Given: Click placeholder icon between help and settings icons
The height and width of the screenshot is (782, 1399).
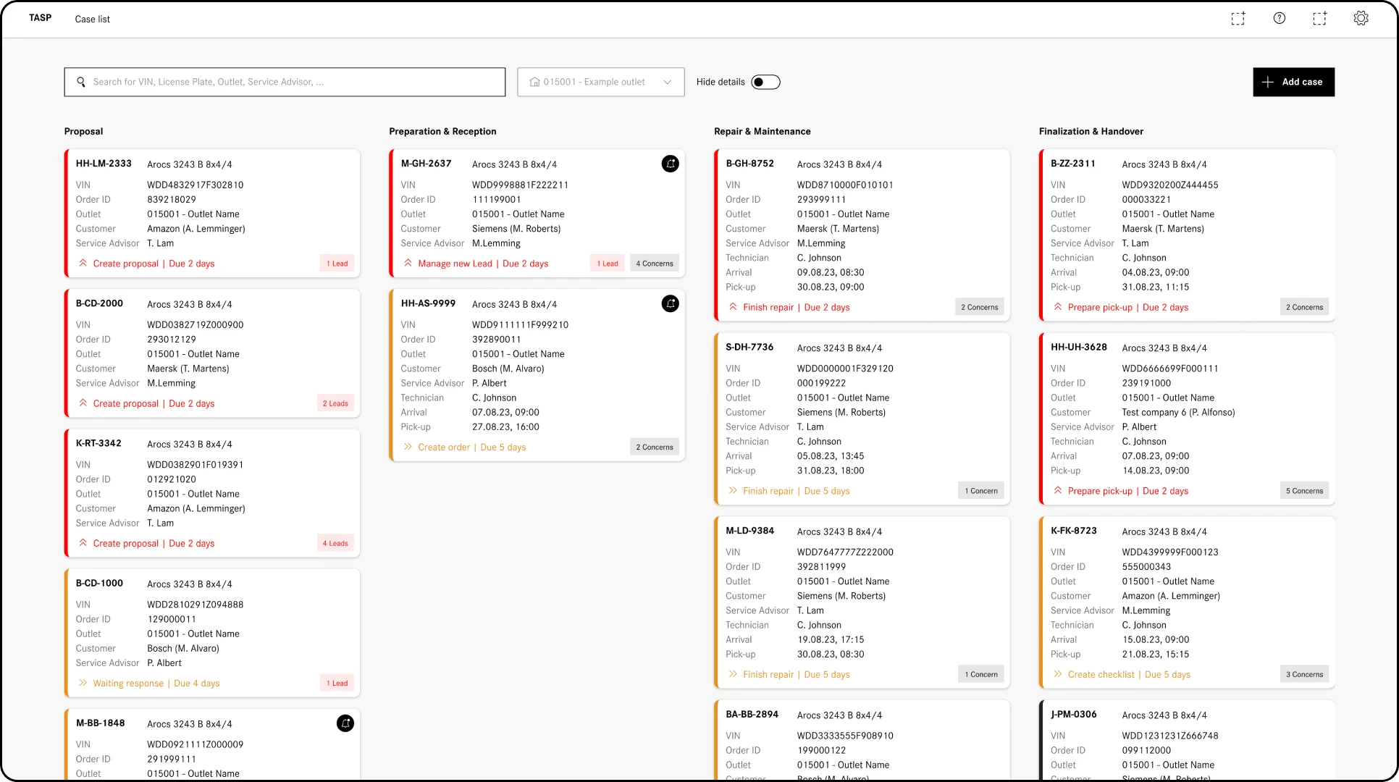Looking at the screenshot, I should click(x=1320, y=19).
